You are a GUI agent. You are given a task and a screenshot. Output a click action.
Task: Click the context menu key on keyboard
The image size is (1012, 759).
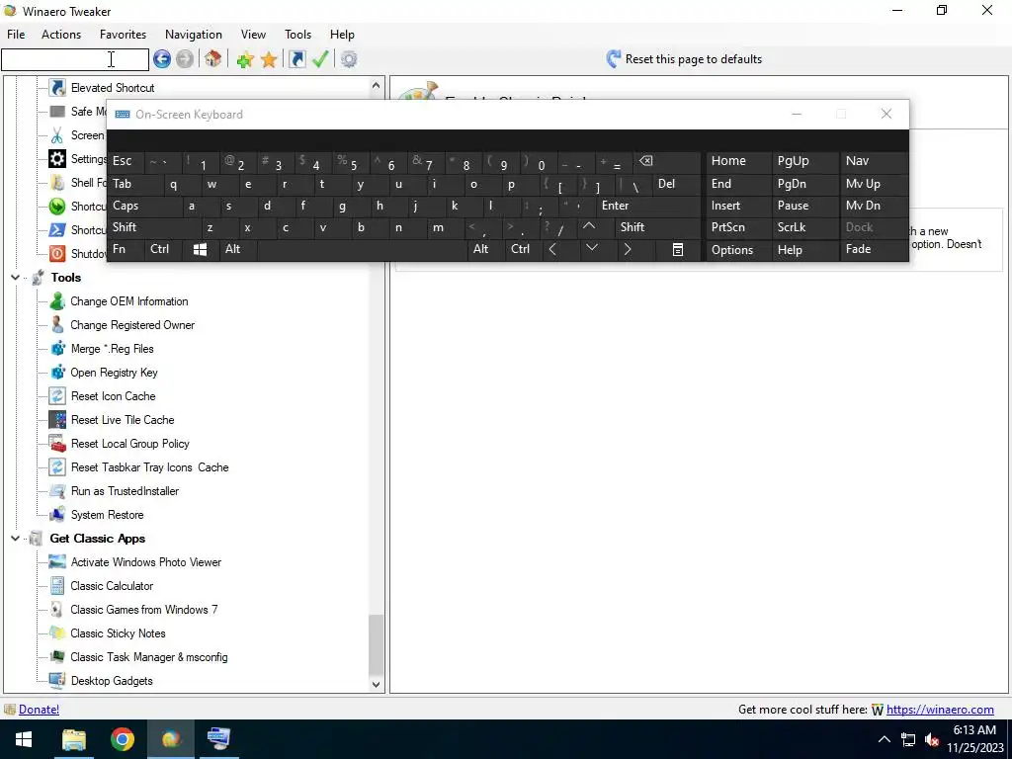click(678, 249)
